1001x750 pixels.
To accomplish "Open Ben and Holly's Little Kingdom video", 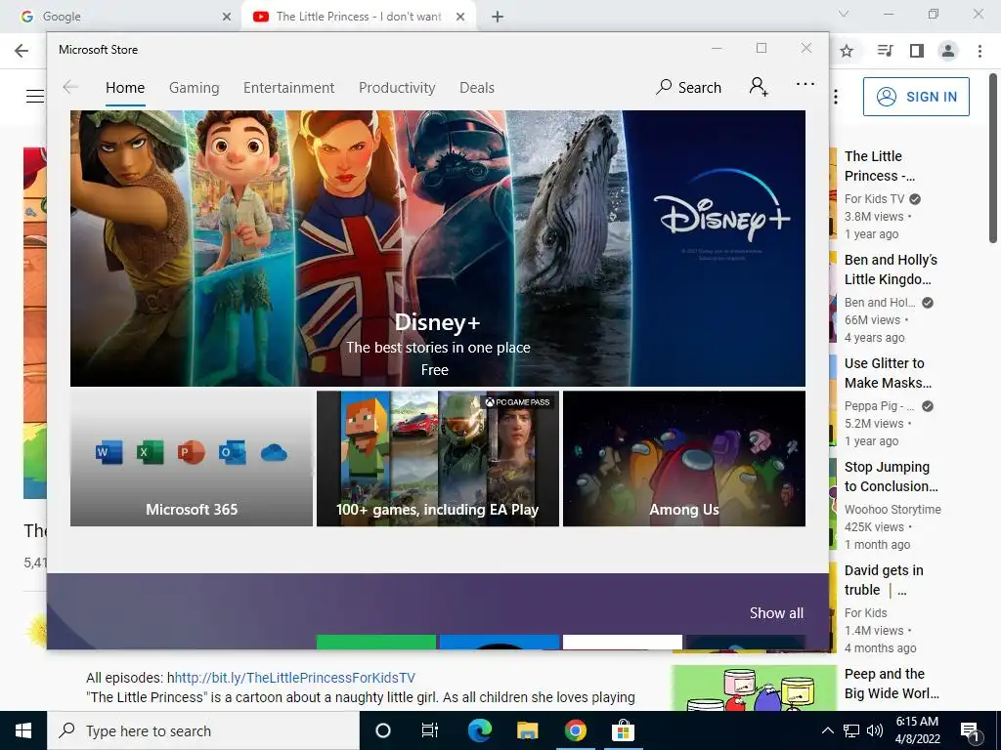I will tap(891, 270).
